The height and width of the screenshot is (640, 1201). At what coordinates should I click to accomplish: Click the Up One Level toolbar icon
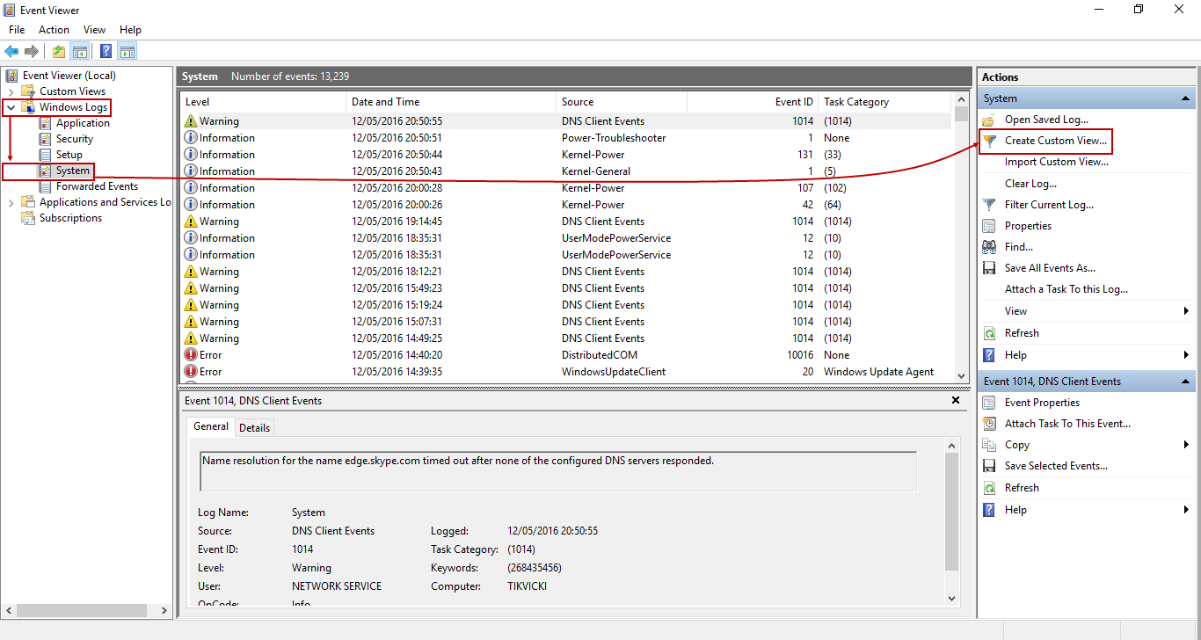[59, 51]
